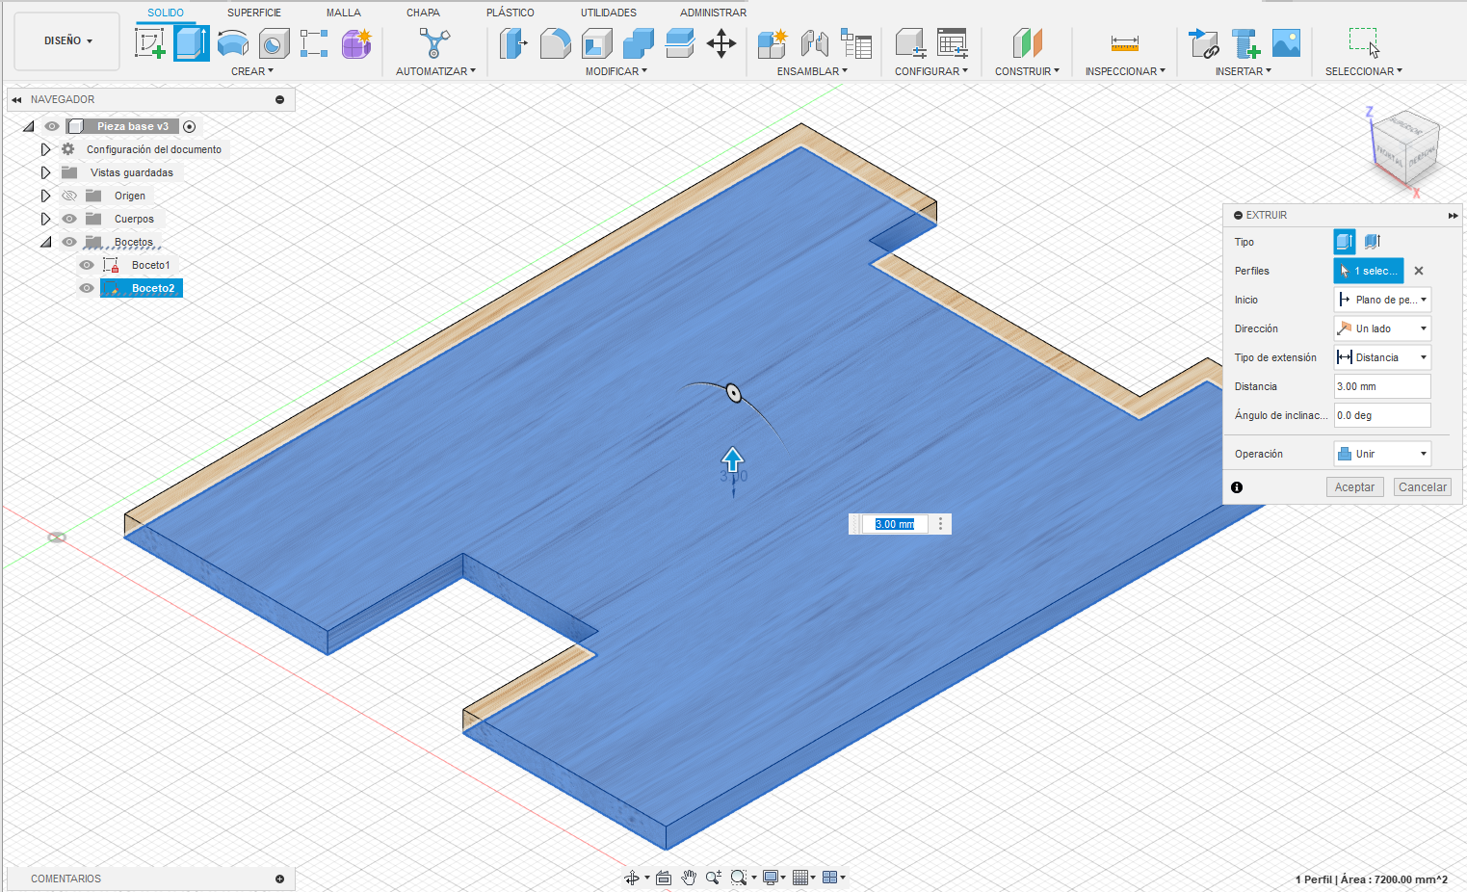
Task: Select the Pan hand tool
Action: (x=689, y=878)
